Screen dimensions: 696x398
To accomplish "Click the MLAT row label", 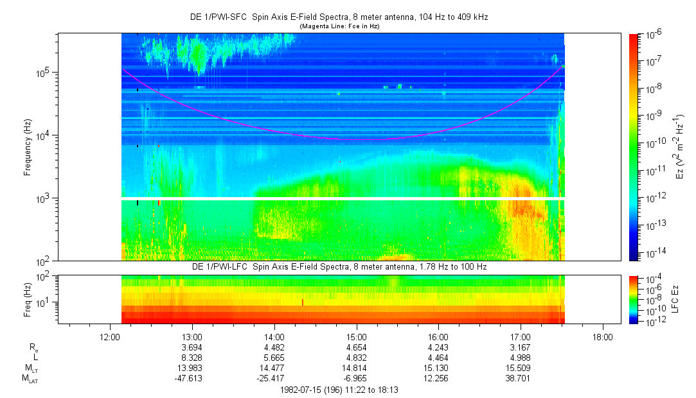I will pos(29,379).
